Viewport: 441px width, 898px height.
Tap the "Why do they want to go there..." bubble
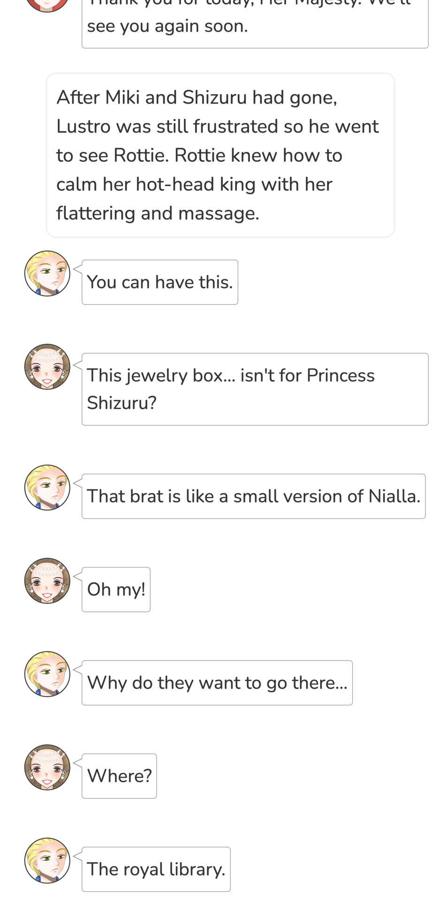(217, 683)
